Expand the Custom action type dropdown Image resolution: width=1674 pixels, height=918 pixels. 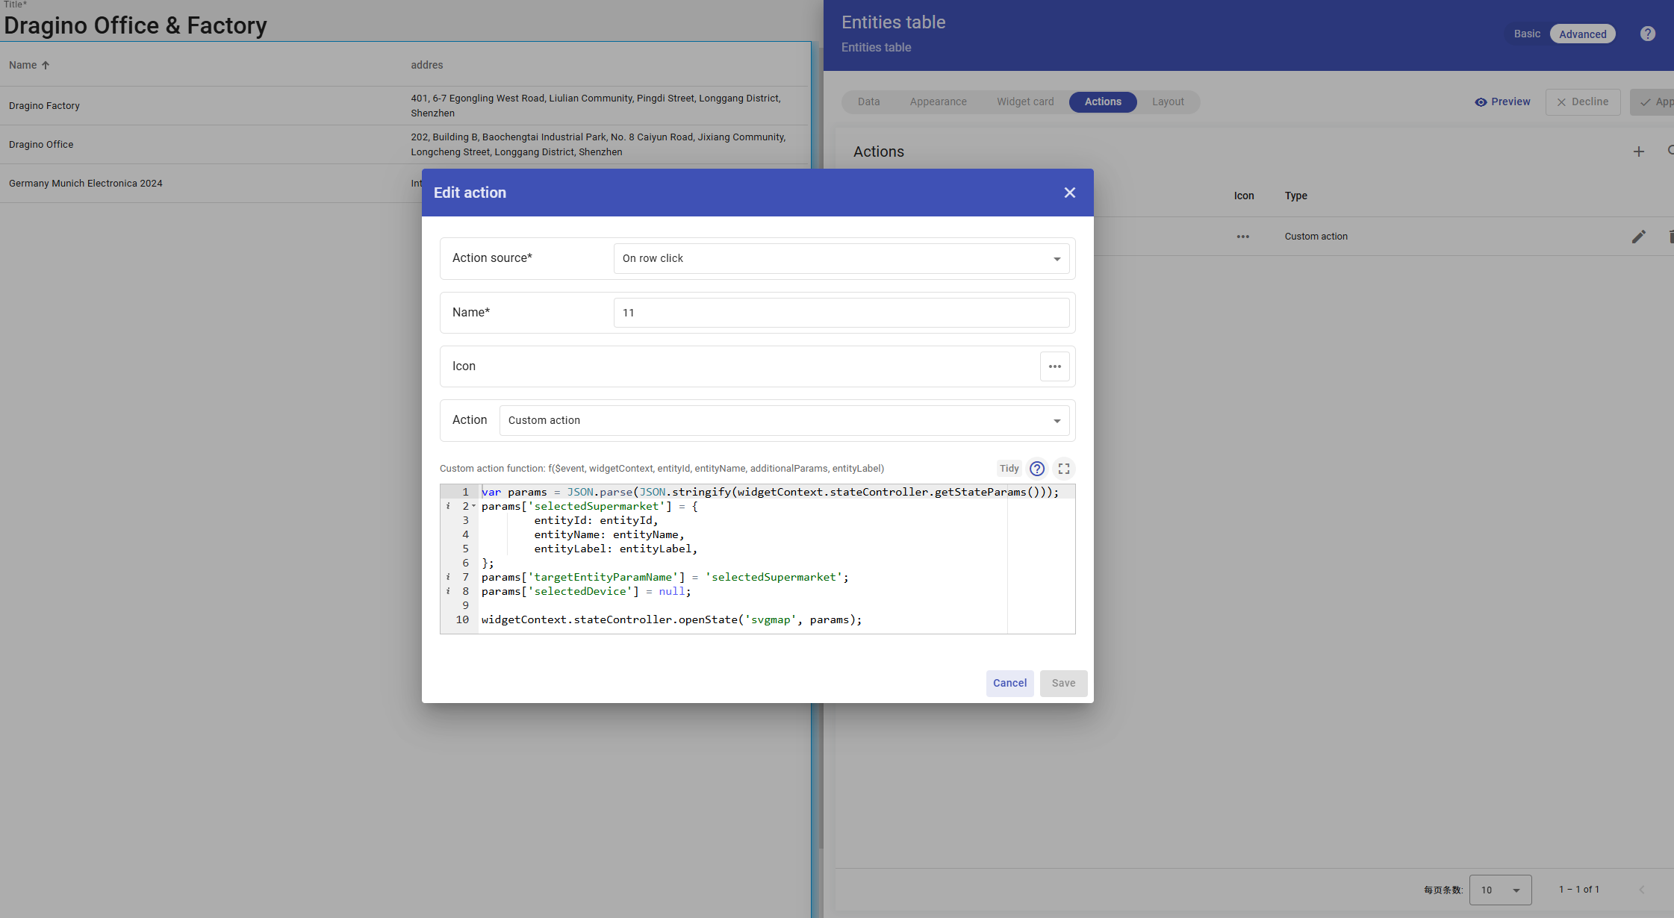coord(784,420)
